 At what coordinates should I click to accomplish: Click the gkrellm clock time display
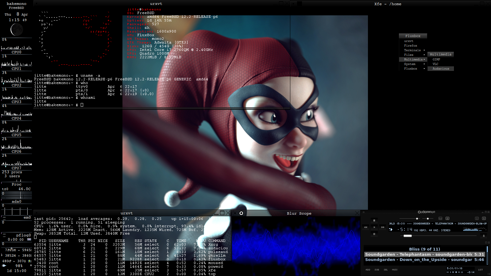pos(17,20)
